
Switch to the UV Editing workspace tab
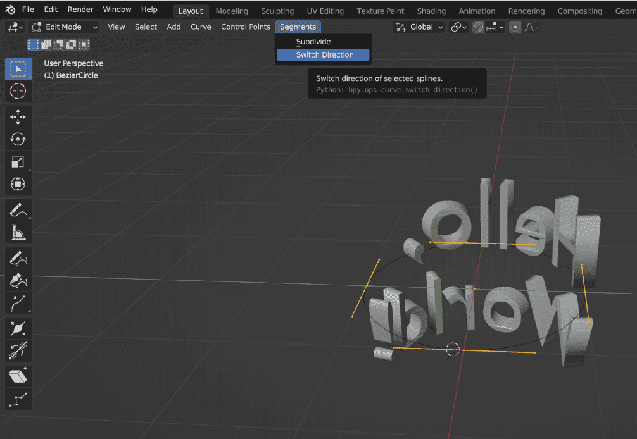[325, 11]
